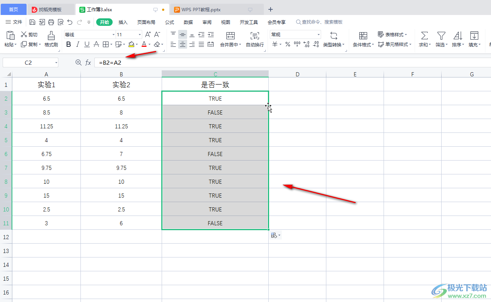Click the zoom magnifier beside fx

pyautogui.click(x=78, y=62)
